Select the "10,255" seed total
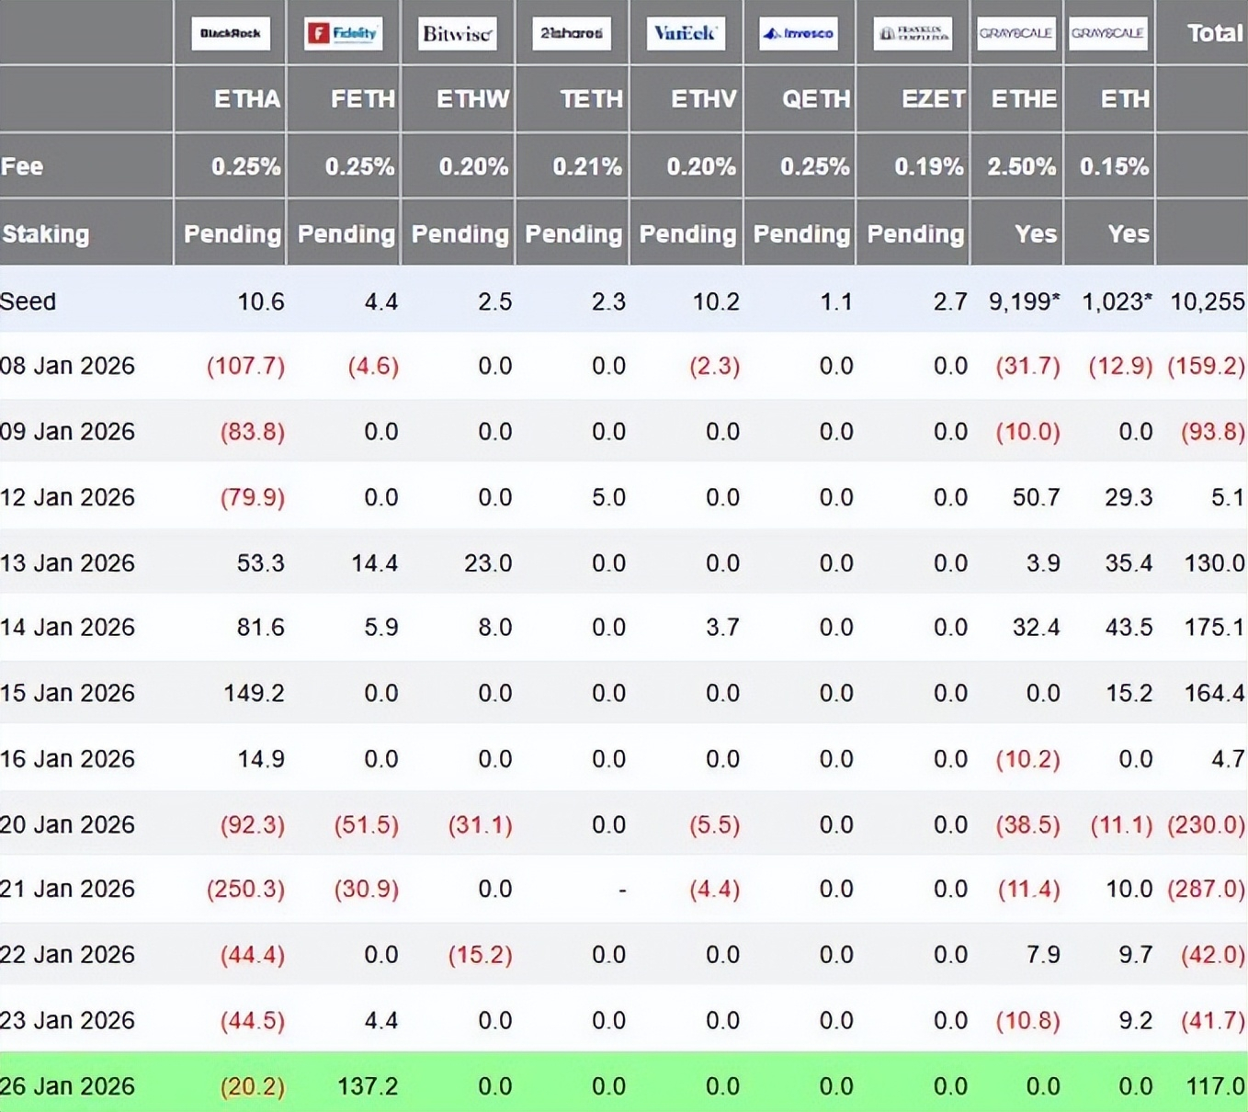This screenshot has height=1112, width=1248. [1208, 301]
